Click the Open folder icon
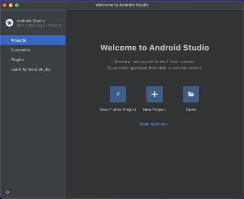The width and height of the screenshot is (244, 199). [191, 94]
